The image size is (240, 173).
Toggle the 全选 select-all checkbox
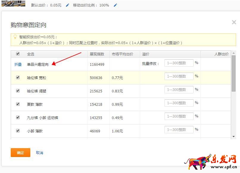click(18, 54)
